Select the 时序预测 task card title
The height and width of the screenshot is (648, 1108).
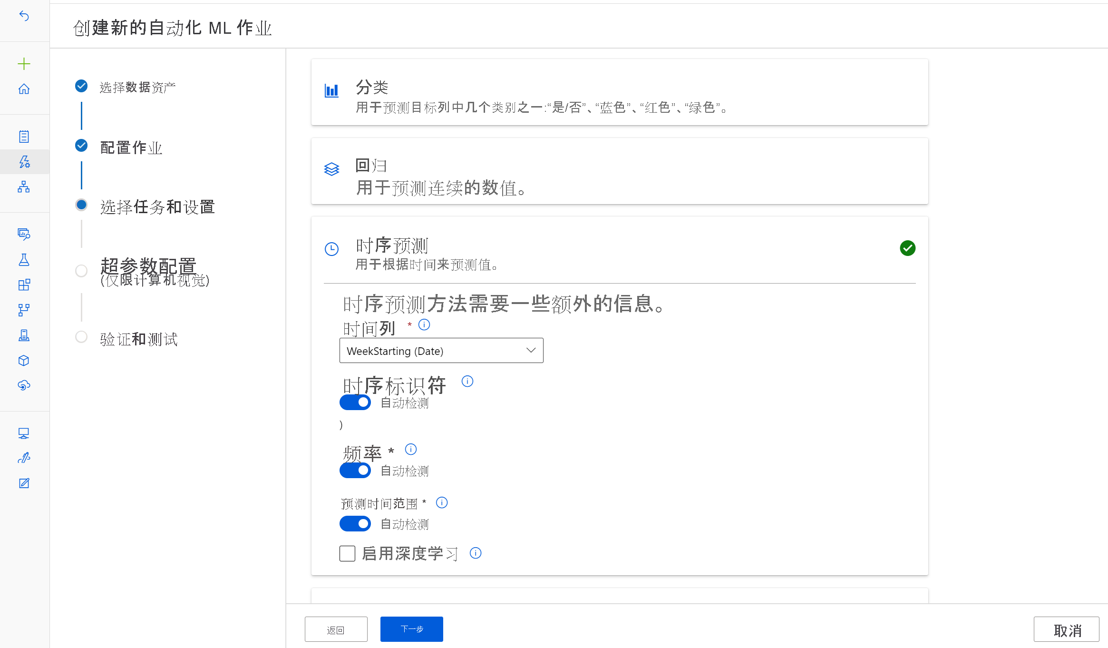pyautogui.click(x=392, y=245)
